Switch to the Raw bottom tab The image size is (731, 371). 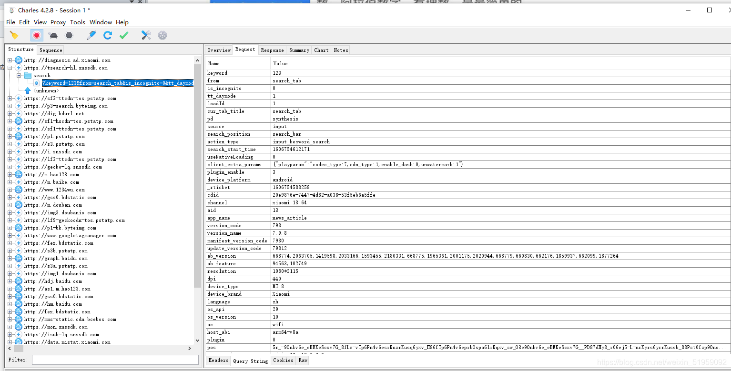tap(303, 361)
